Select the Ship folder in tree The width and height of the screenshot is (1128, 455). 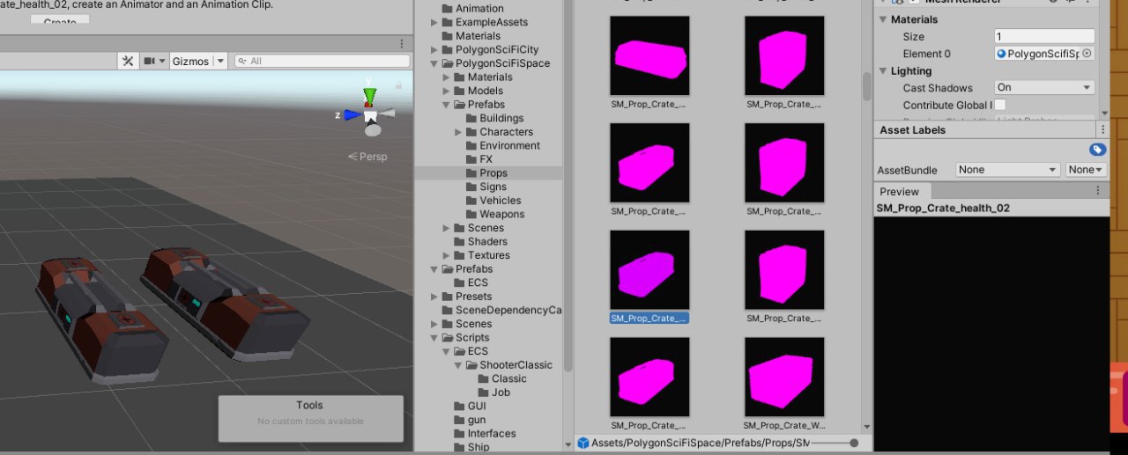click(x=479, y=447)
